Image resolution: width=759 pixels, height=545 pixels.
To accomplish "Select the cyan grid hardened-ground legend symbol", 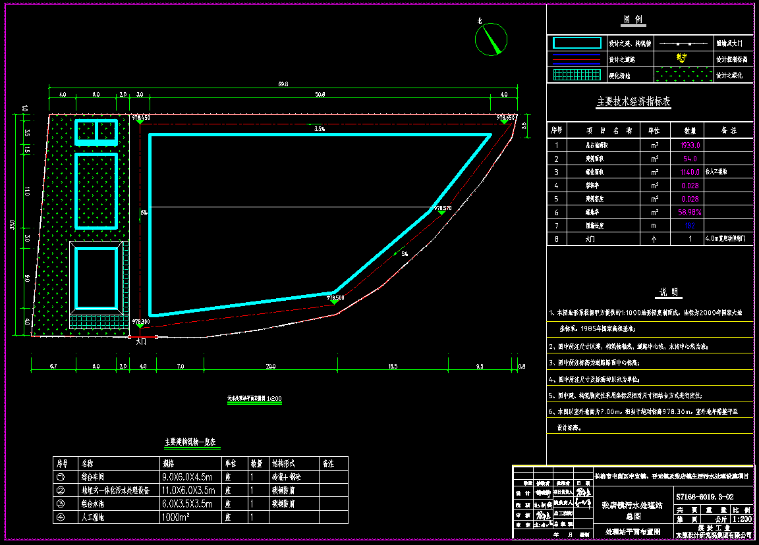I will [577, 75].
